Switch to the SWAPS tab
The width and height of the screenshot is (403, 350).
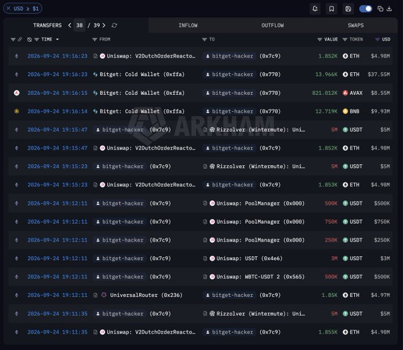pyautogui.click(x=356, y=26)
